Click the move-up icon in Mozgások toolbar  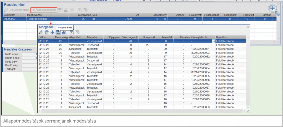point(64,33)
